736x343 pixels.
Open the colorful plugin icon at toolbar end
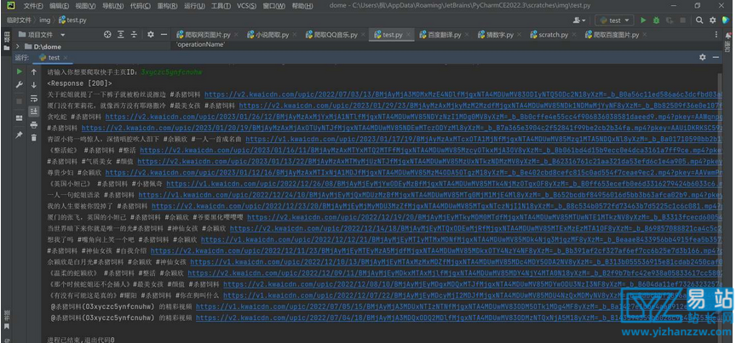(726, 20)
